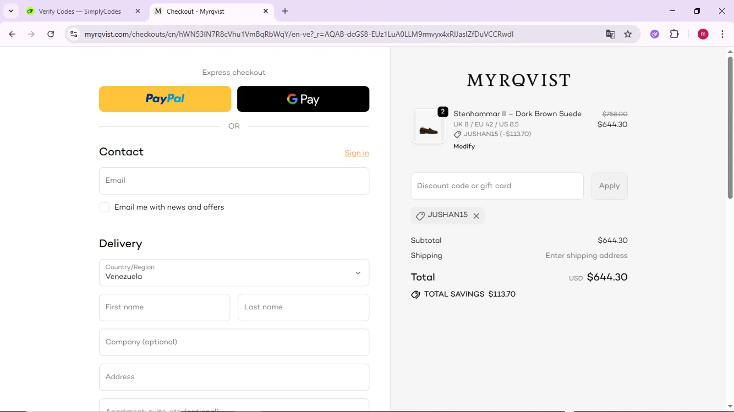Screen dimensions: 734x412
Task: Click the USD $644.30 total amount
Action: pyautogui.click(x=598, y=278)
